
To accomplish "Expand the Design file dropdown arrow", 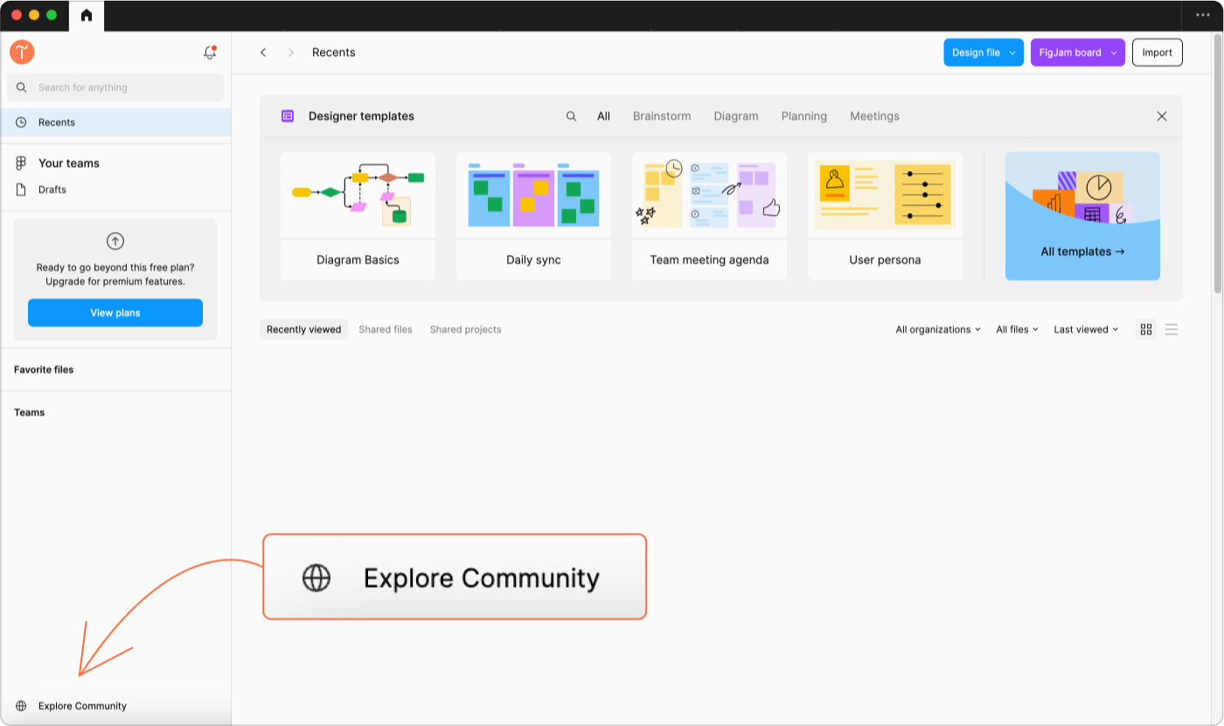I will 1013,52.
